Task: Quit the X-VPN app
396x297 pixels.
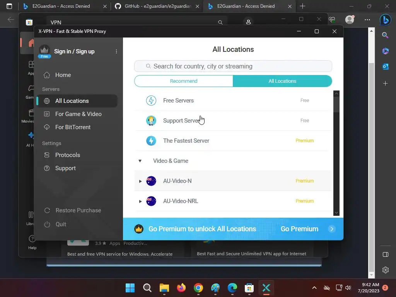Action: [x=61, y=224]
